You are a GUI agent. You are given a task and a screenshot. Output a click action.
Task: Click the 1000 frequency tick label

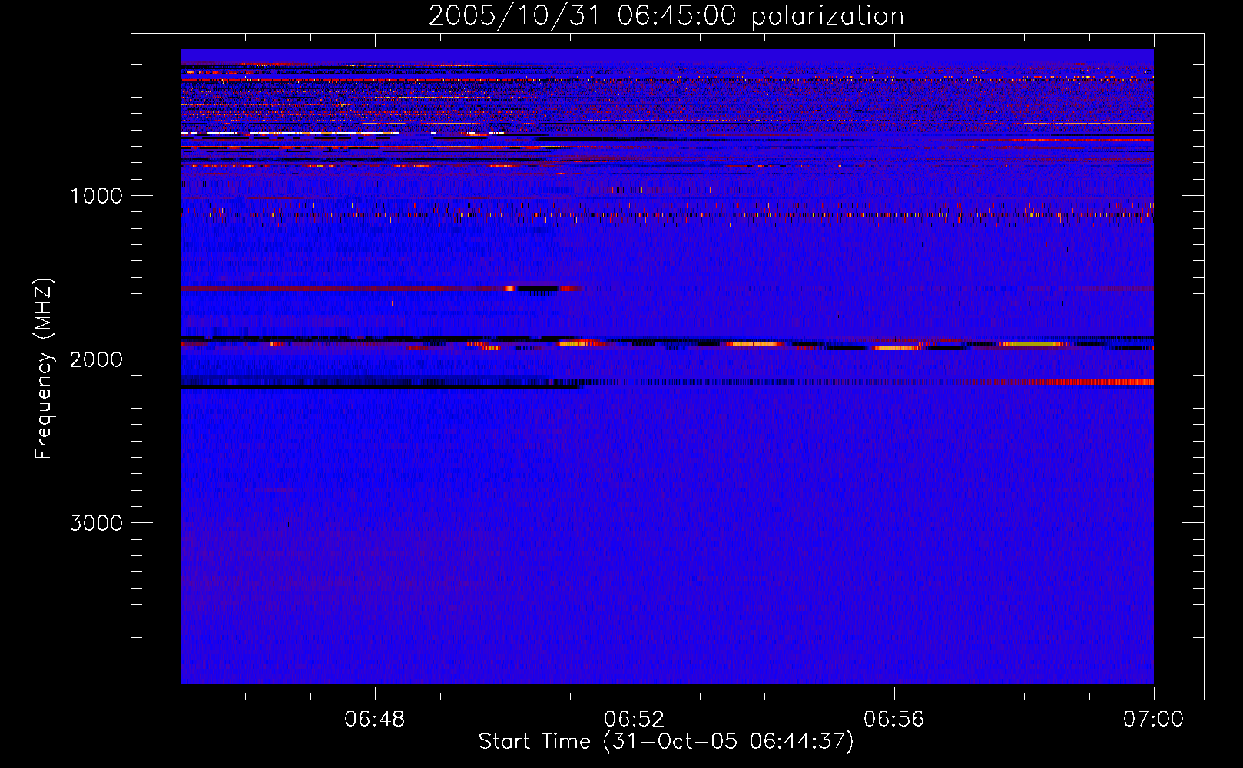(96, 196)
